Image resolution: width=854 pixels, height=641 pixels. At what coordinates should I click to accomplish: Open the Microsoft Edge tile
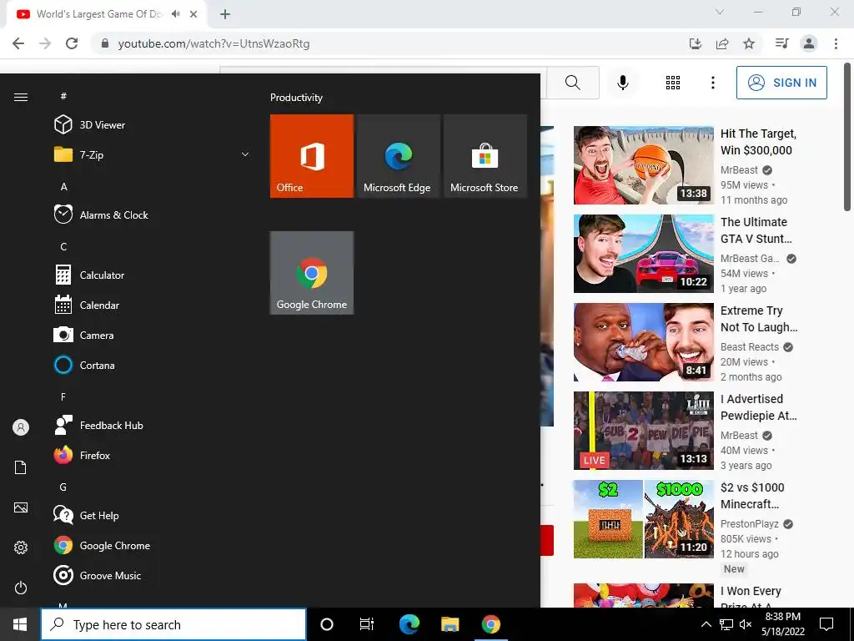(399, 156)
